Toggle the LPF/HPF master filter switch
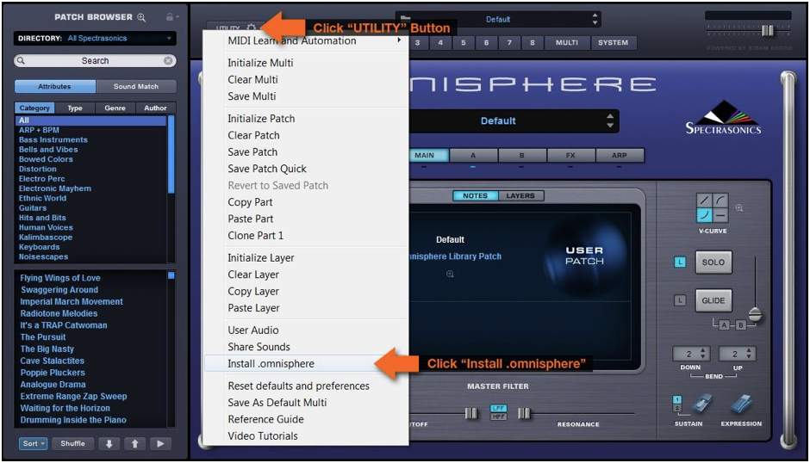This screenshot has height=463, width=810. tap(499, 412)
